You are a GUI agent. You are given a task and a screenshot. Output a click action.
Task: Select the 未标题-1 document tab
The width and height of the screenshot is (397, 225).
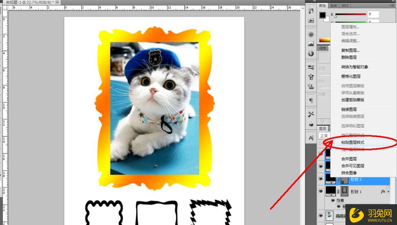(29, 2)
